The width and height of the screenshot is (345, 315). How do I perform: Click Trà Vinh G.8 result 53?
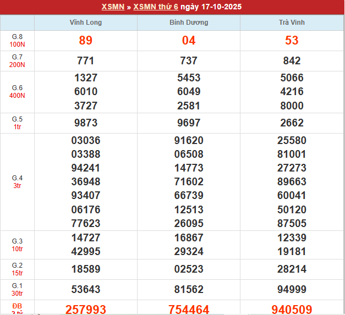point(292,40)
